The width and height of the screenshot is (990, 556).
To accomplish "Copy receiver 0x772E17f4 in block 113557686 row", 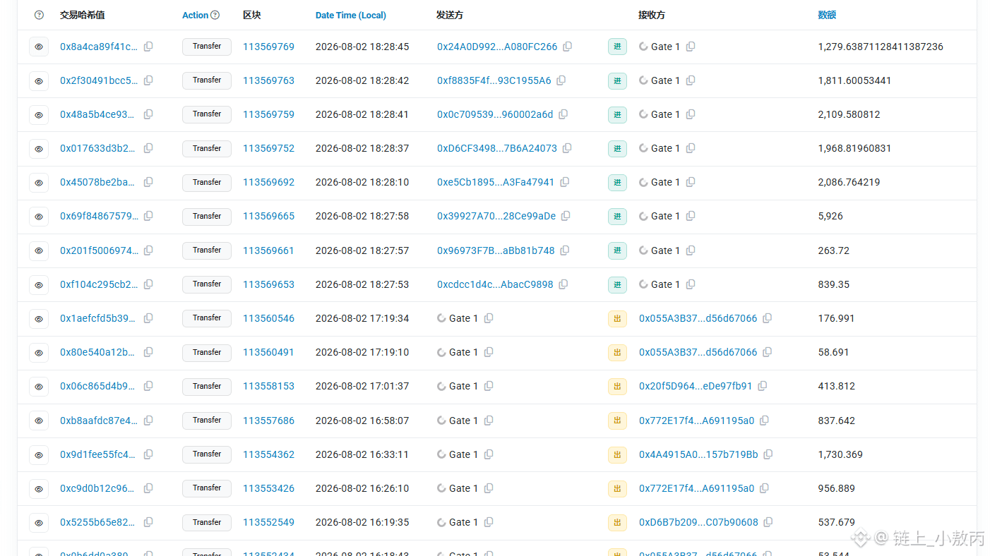I will click(764, 421).
